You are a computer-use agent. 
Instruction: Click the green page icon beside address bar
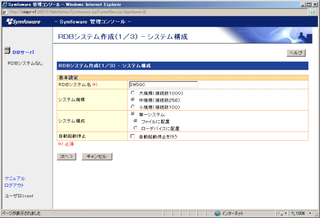click(x=313, y=12)
